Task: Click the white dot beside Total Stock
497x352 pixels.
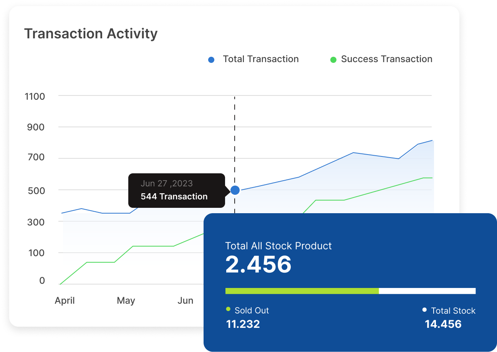Action: [424, 309]
